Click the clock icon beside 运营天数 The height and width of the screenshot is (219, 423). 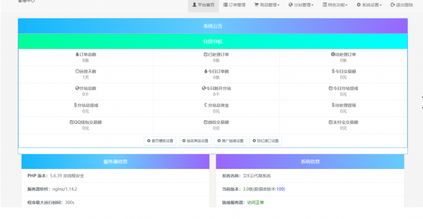pos(77,71)
